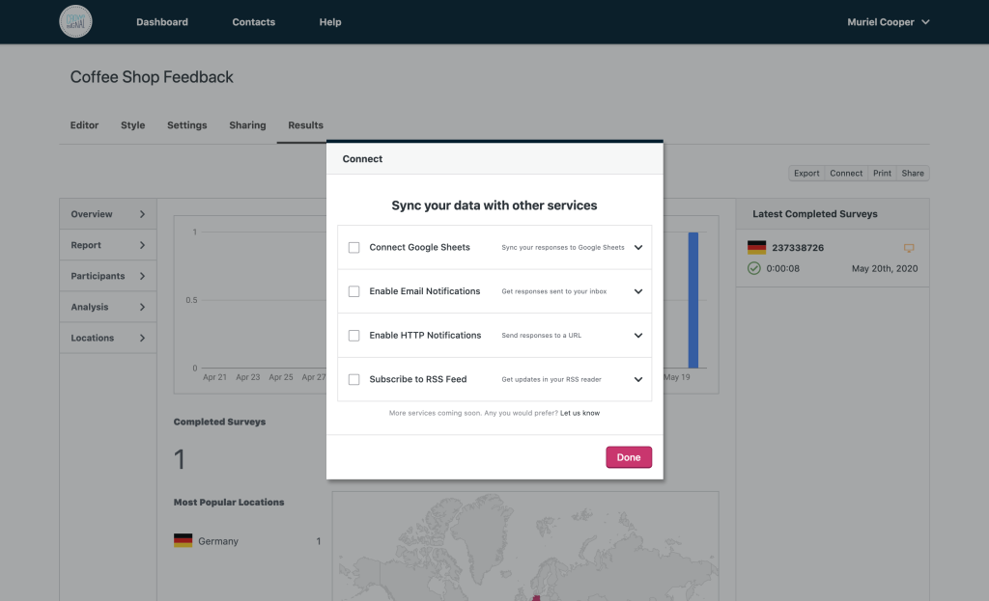Click the German flag in Most Popular Locations
The width and height of the screenshot is (989, 601).
click(x=183, y=541)
